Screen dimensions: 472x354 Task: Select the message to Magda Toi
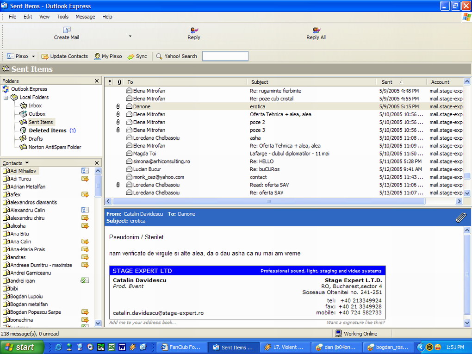click(284, 154)
